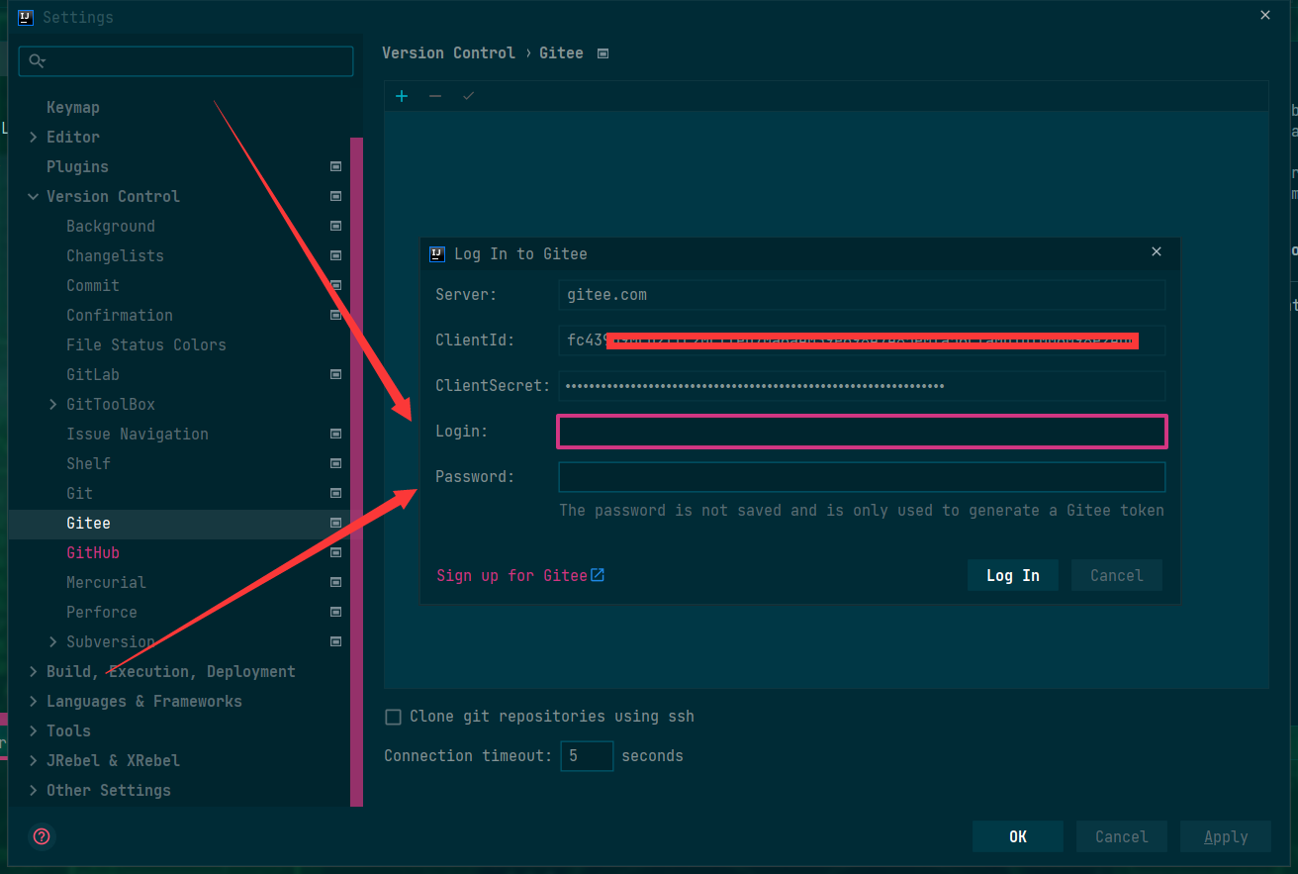
Task: Open the Plugins settings page
Action: (77, 166)
